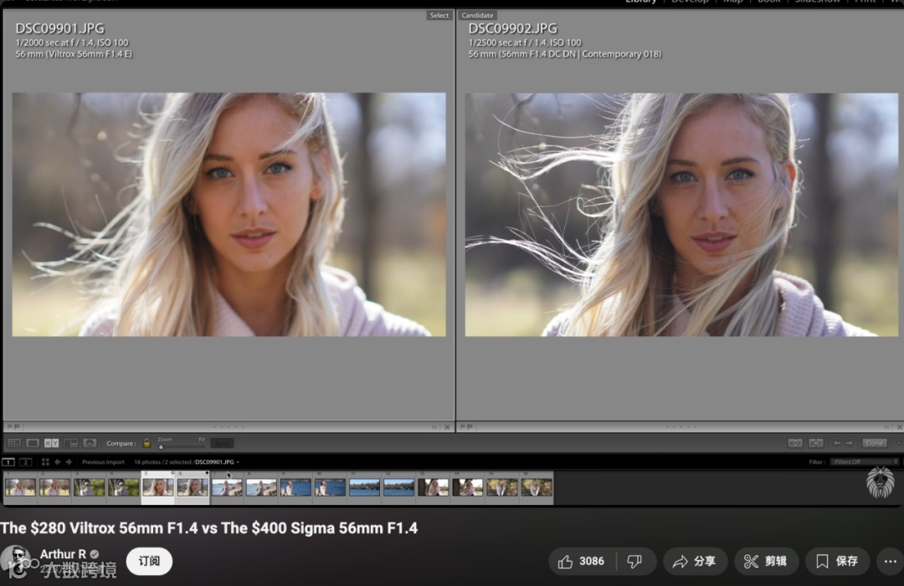The height and width of the screenshot is (586, 904).
Task: Switch to Loupe view icon
Action: tap(33, 443)
